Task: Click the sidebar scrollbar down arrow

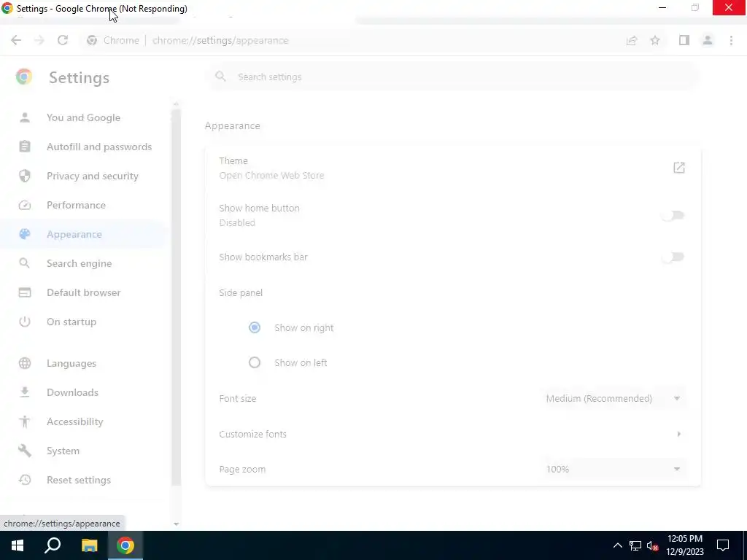Action: pos(176,524)
